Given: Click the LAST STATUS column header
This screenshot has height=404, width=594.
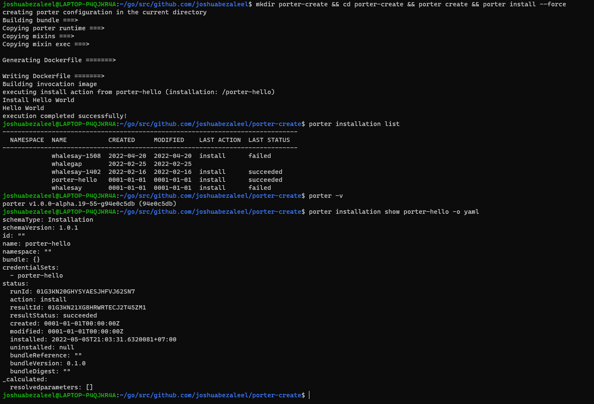Looking at the screenshot, I should click(x=269, y=140).
